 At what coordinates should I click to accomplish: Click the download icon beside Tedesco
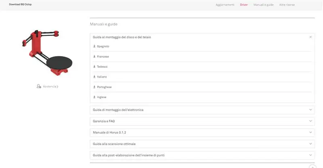[x=94, y=66]
